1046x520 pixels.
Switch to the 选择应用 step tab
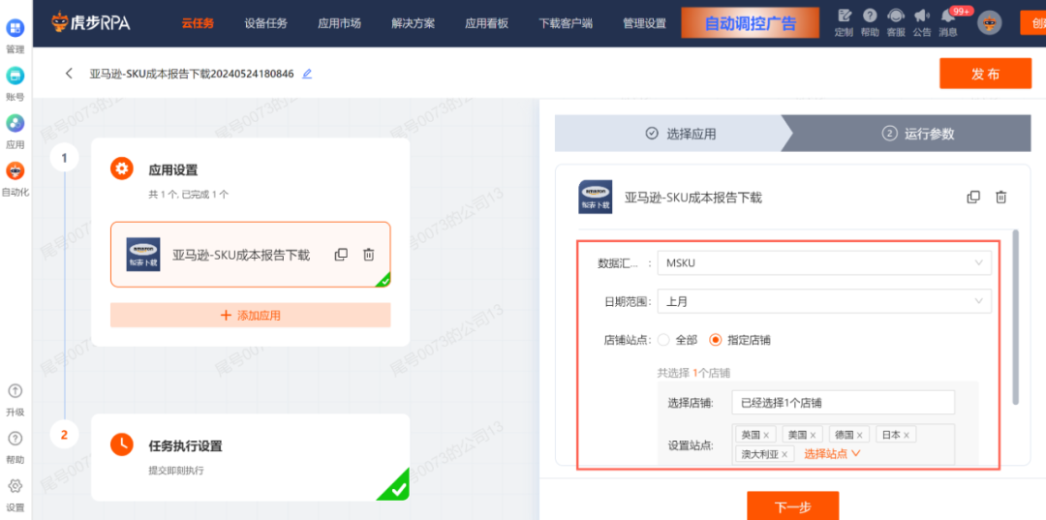(674, 134)
